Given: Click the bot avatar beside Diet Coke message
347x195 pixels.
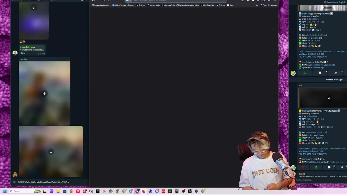Looking at the screenshot, I should (x=293, y=73).
